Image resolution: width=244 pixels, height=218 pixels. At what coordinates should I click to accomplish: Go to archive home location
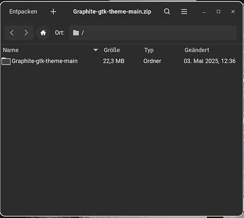pyautogui.click(x=43, y=33)
